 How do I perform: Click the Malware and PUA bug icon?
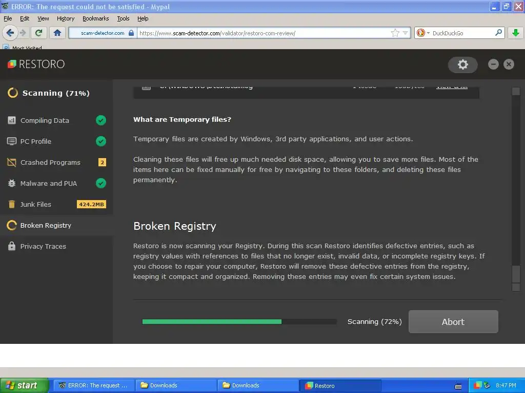pyautogui.click(x=12, y=183)
